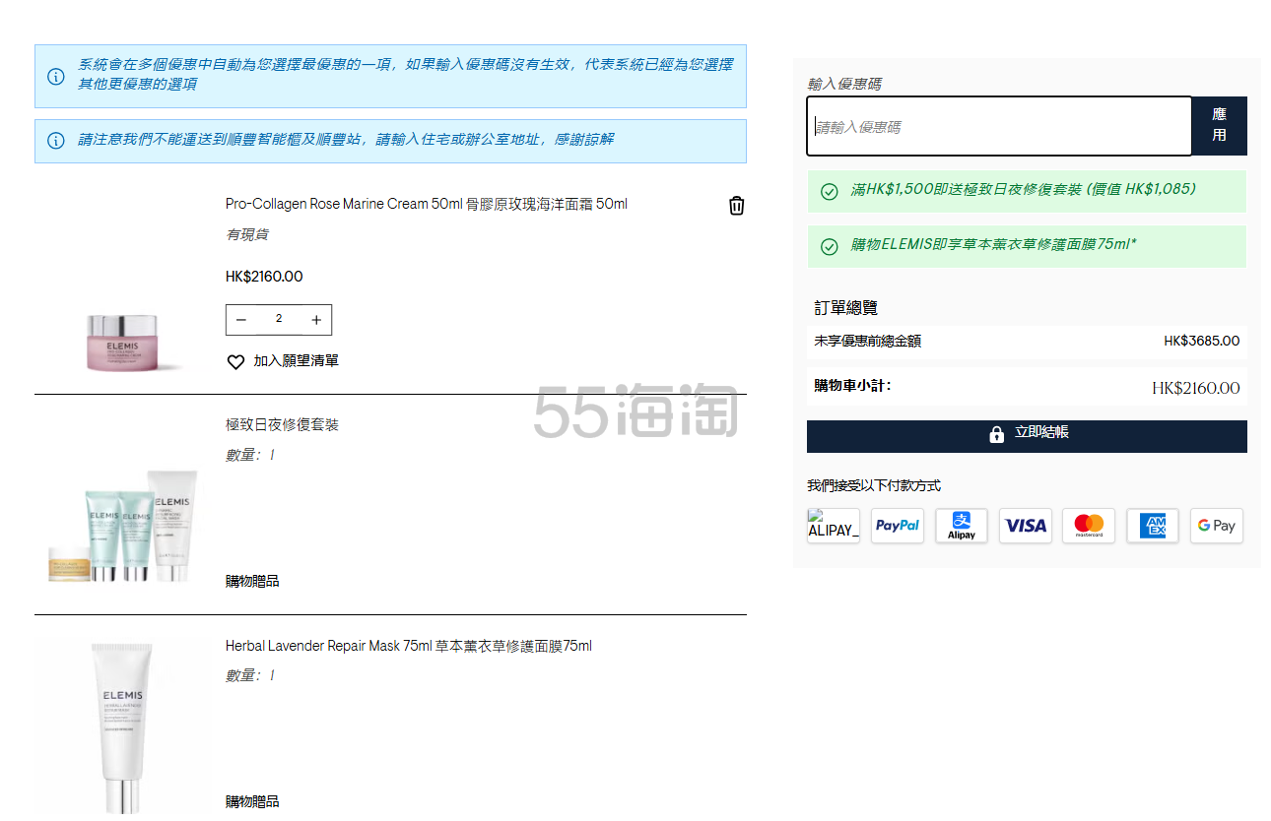Click 滿HK$1,500即送極致日夜修復套裝 offer text
This screenshot has width=1271, height=821.
pos(1024,189)
